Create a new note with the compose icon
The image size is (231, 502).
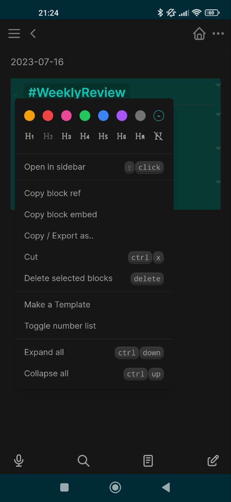[213, 460]
